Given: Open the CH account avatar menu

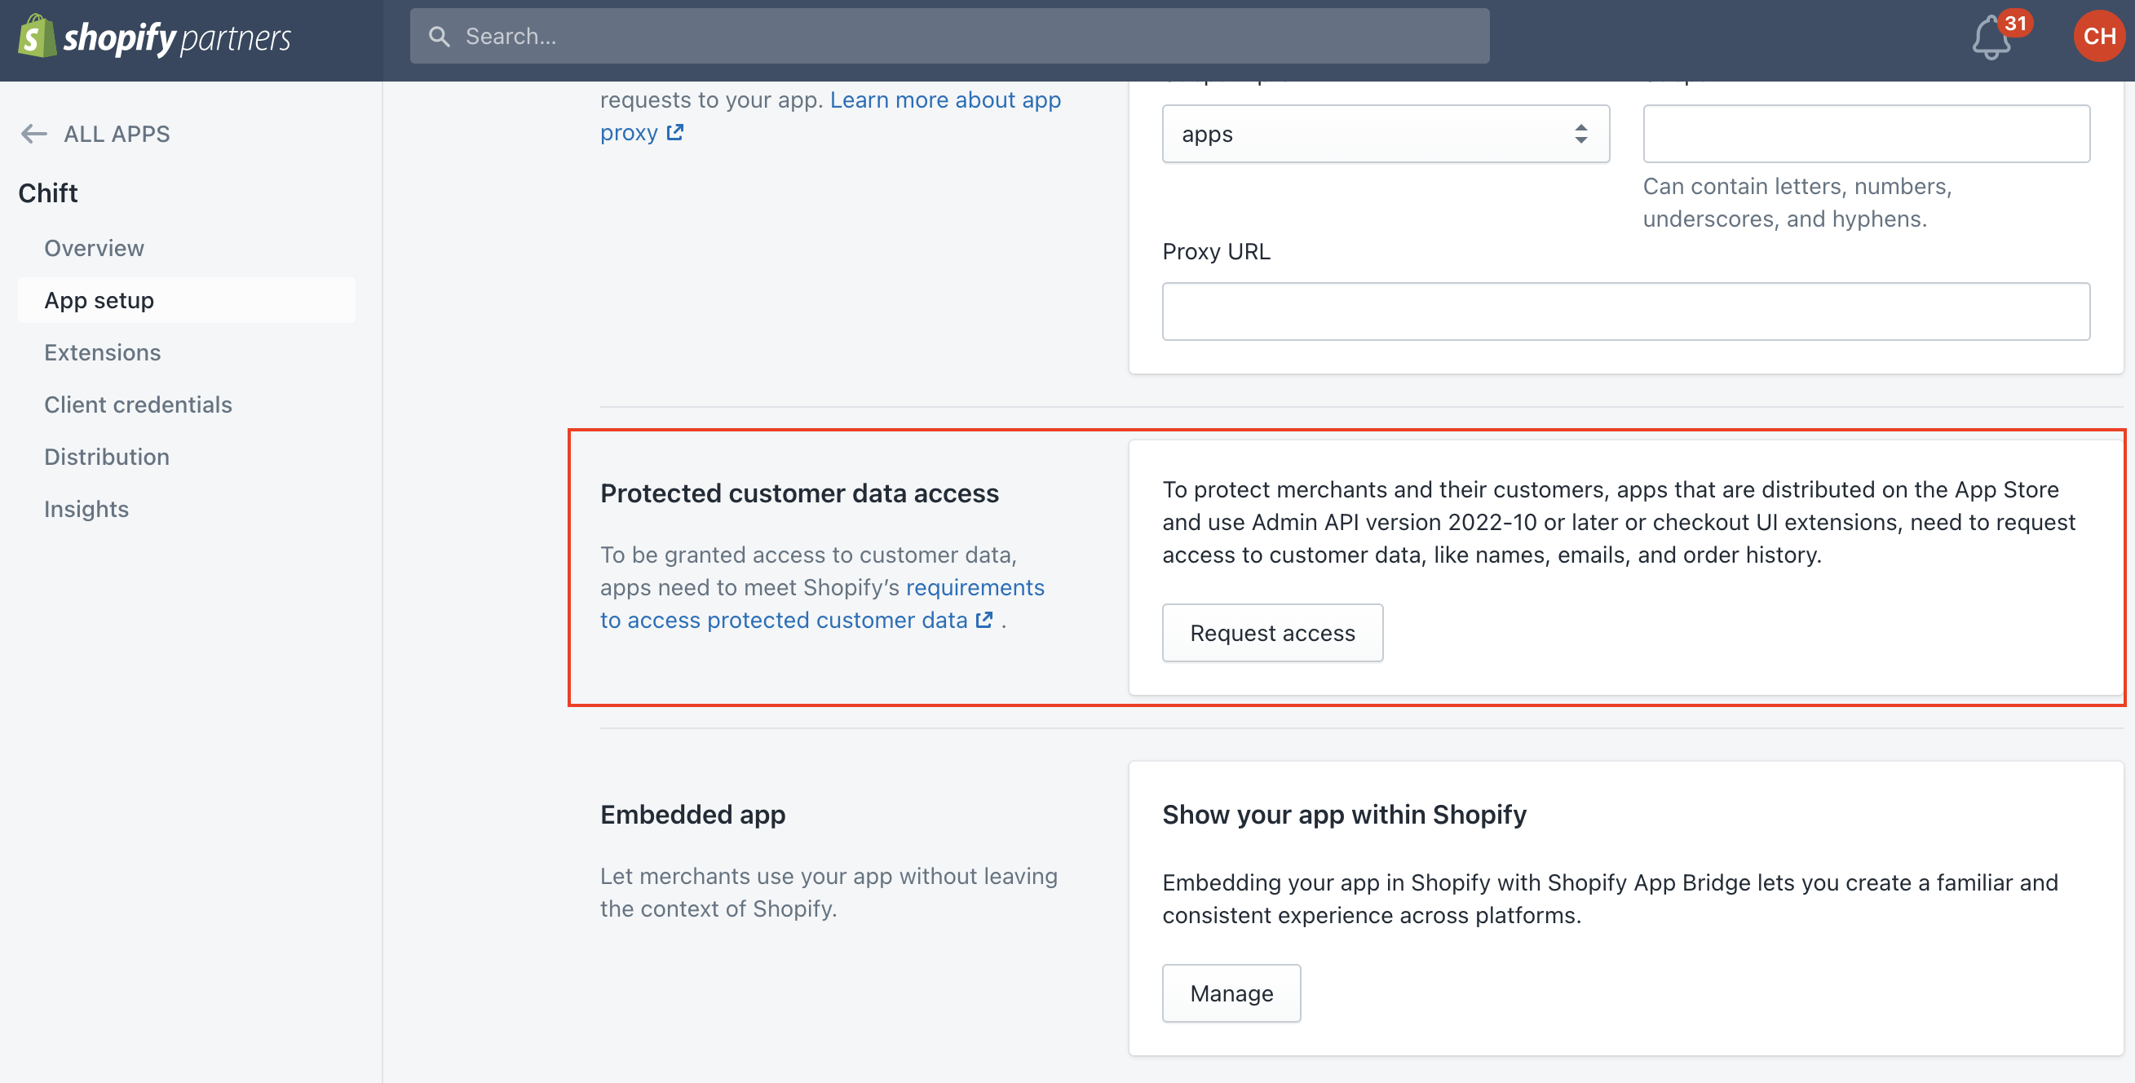Looking at the screenshot, I should [2097, 37].
